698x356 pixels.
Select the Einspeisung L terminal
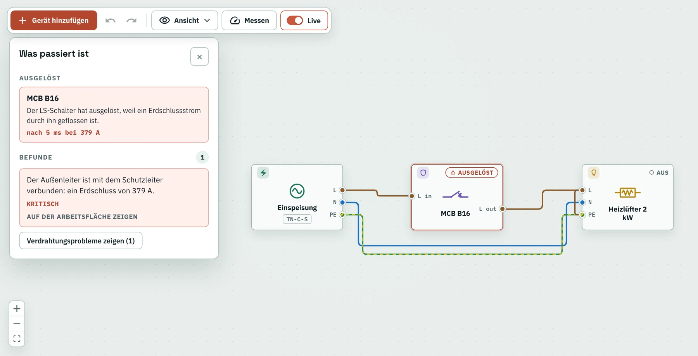tap(342, 190)
